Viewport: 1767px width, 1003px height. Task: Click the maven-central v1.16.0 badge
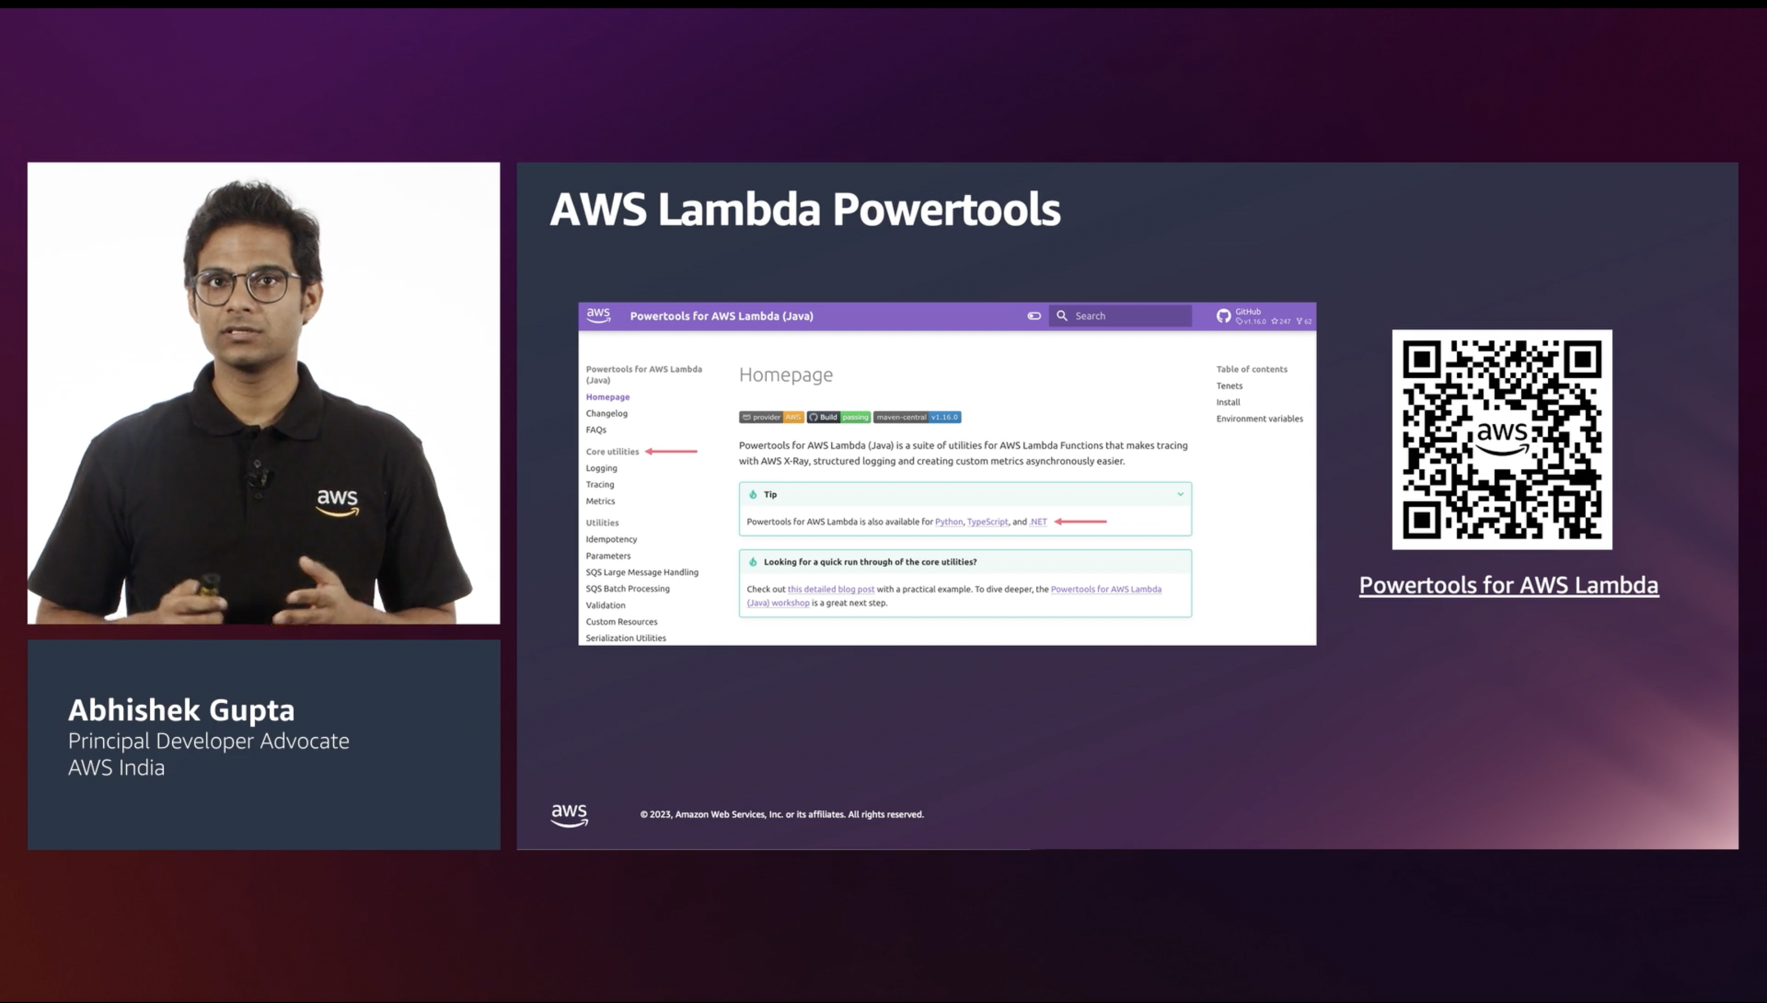click(917, 417)
